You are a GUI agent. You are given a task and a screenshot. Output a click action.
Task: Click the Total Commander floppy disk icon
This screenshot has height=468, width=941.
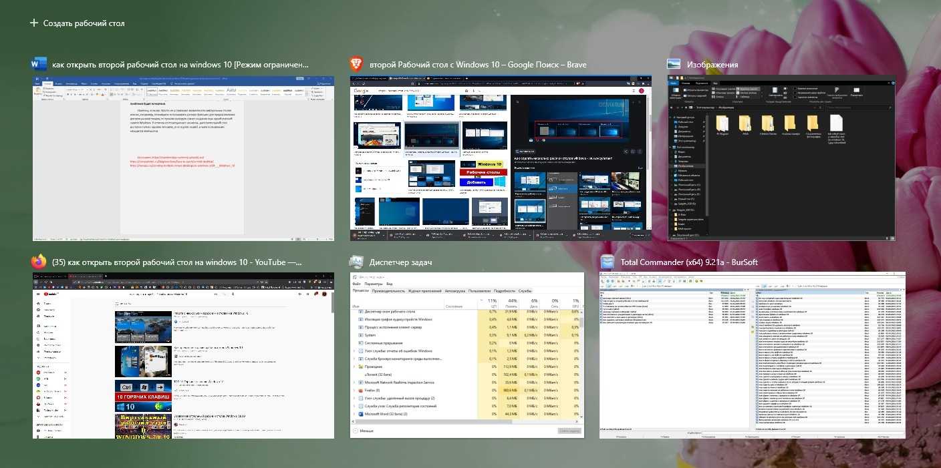click(607, 262)
